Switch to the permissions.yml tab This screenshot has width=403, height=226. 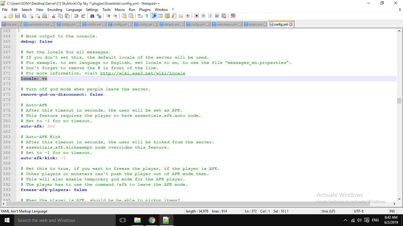[38, 24]
